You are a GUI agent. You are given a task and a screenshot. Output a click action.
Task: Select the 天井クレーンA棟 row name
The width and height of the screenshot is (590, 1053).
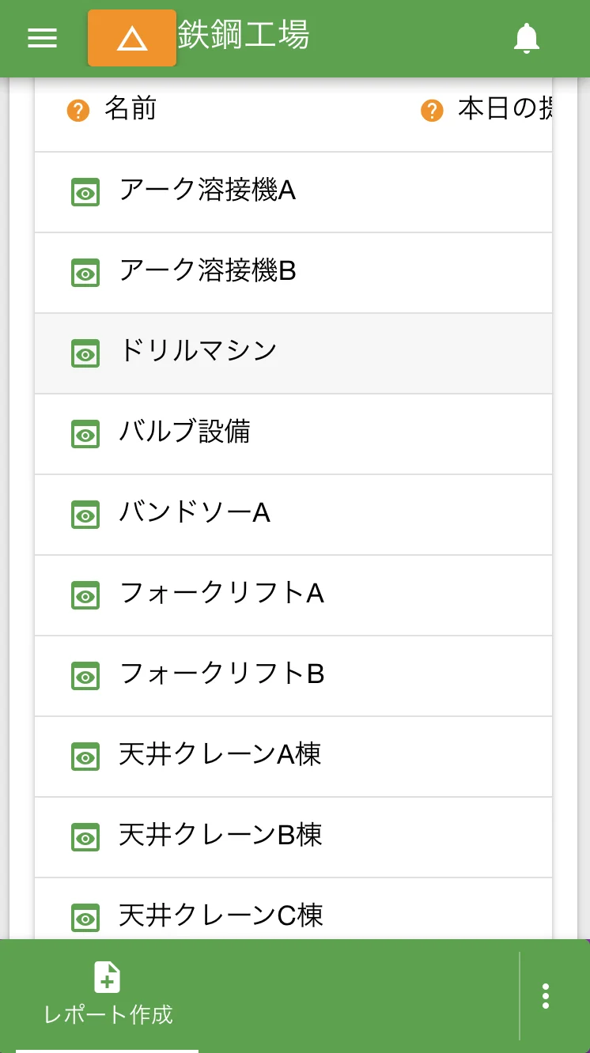click(220, 755)
